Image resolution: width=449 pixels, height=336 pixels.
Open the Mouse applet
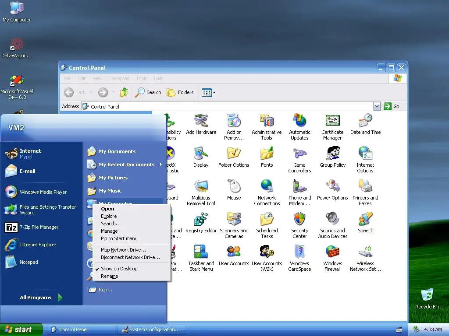234,190
